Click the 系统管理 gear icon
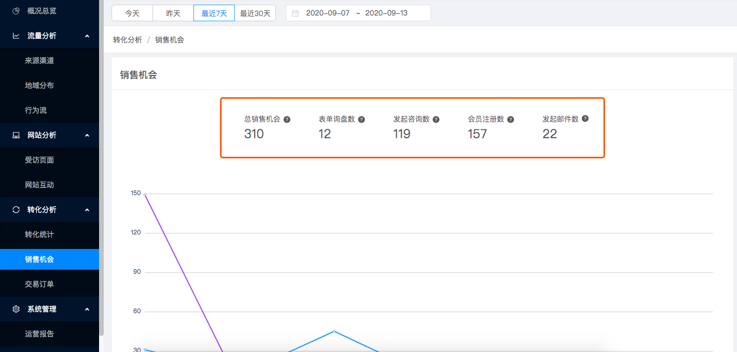The image size is (737, 352). click(16, 309)
